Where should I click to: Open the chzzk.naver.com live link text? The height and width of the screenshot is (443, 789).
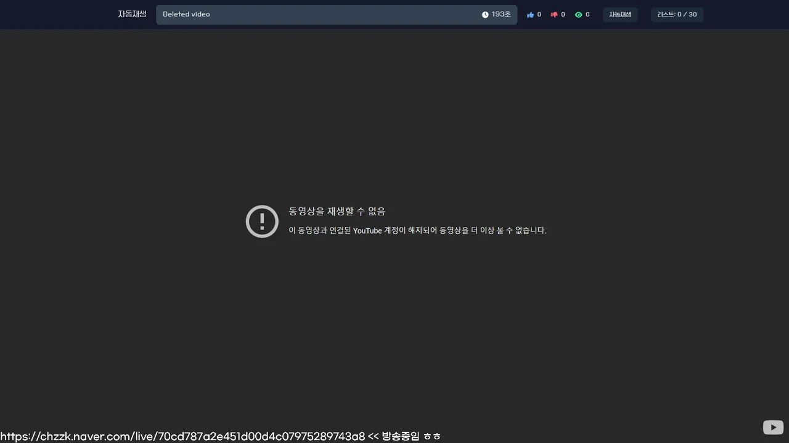tap(182, 436)
